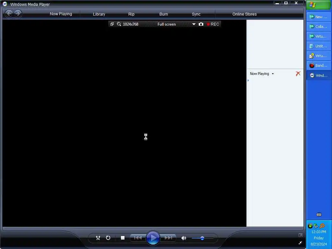The height and width of the screenshot is (249, 332).
Task: Switch to the 'Band...' taskbar window
Action: click(x=319, y=65)
